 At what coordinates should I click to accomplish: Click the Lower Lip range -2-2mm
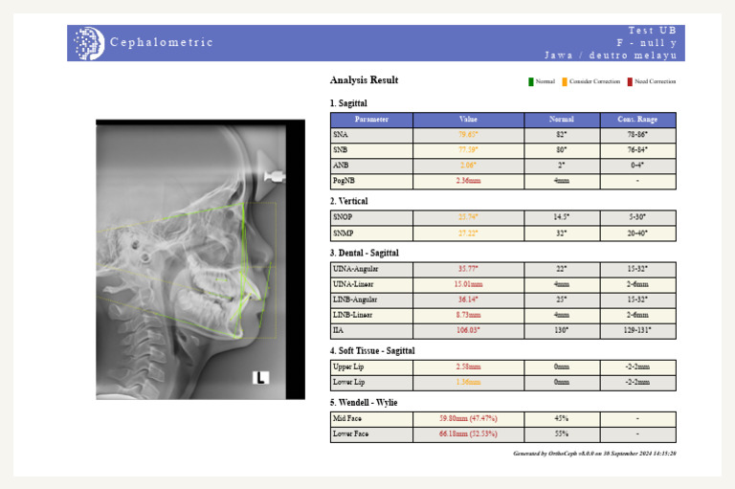coord(637,383)
